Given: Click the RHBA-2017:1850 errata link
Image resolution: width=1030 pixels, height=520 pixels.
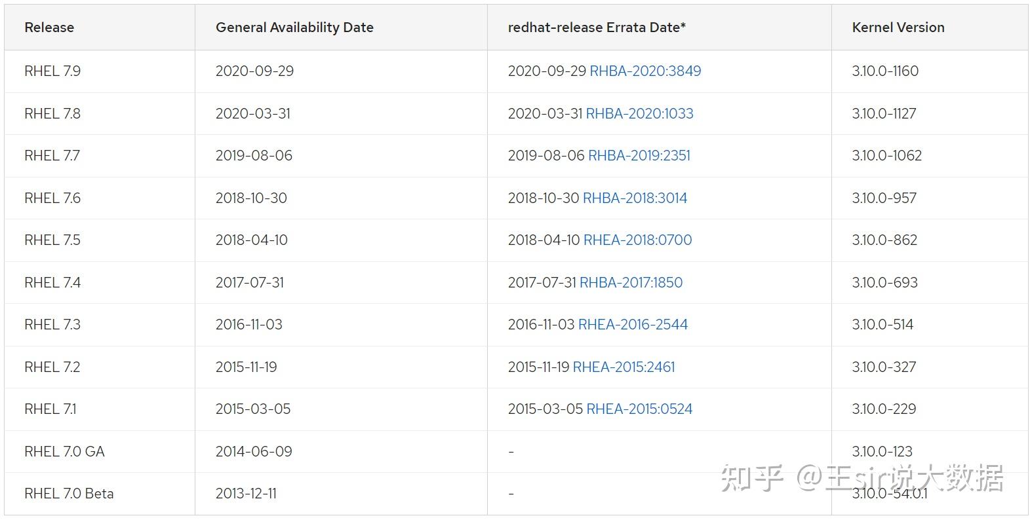Looking at the screenshot, I should tap(631, 282).
